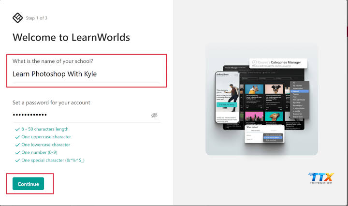Click the school name input field

coord(87,74)
